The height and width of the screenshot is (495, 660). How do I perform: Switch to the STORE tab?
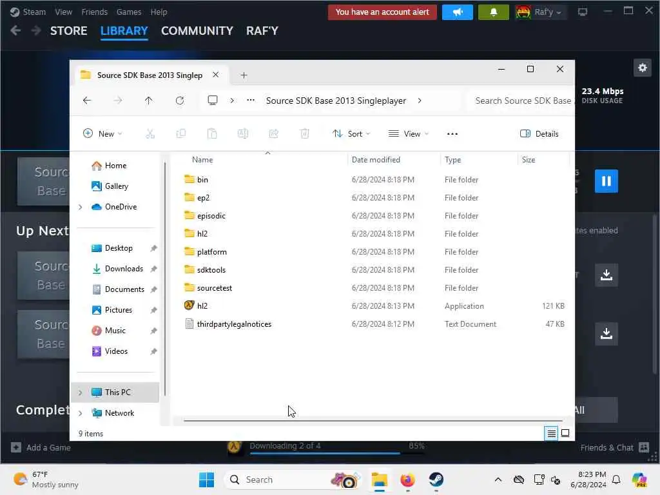68,31
